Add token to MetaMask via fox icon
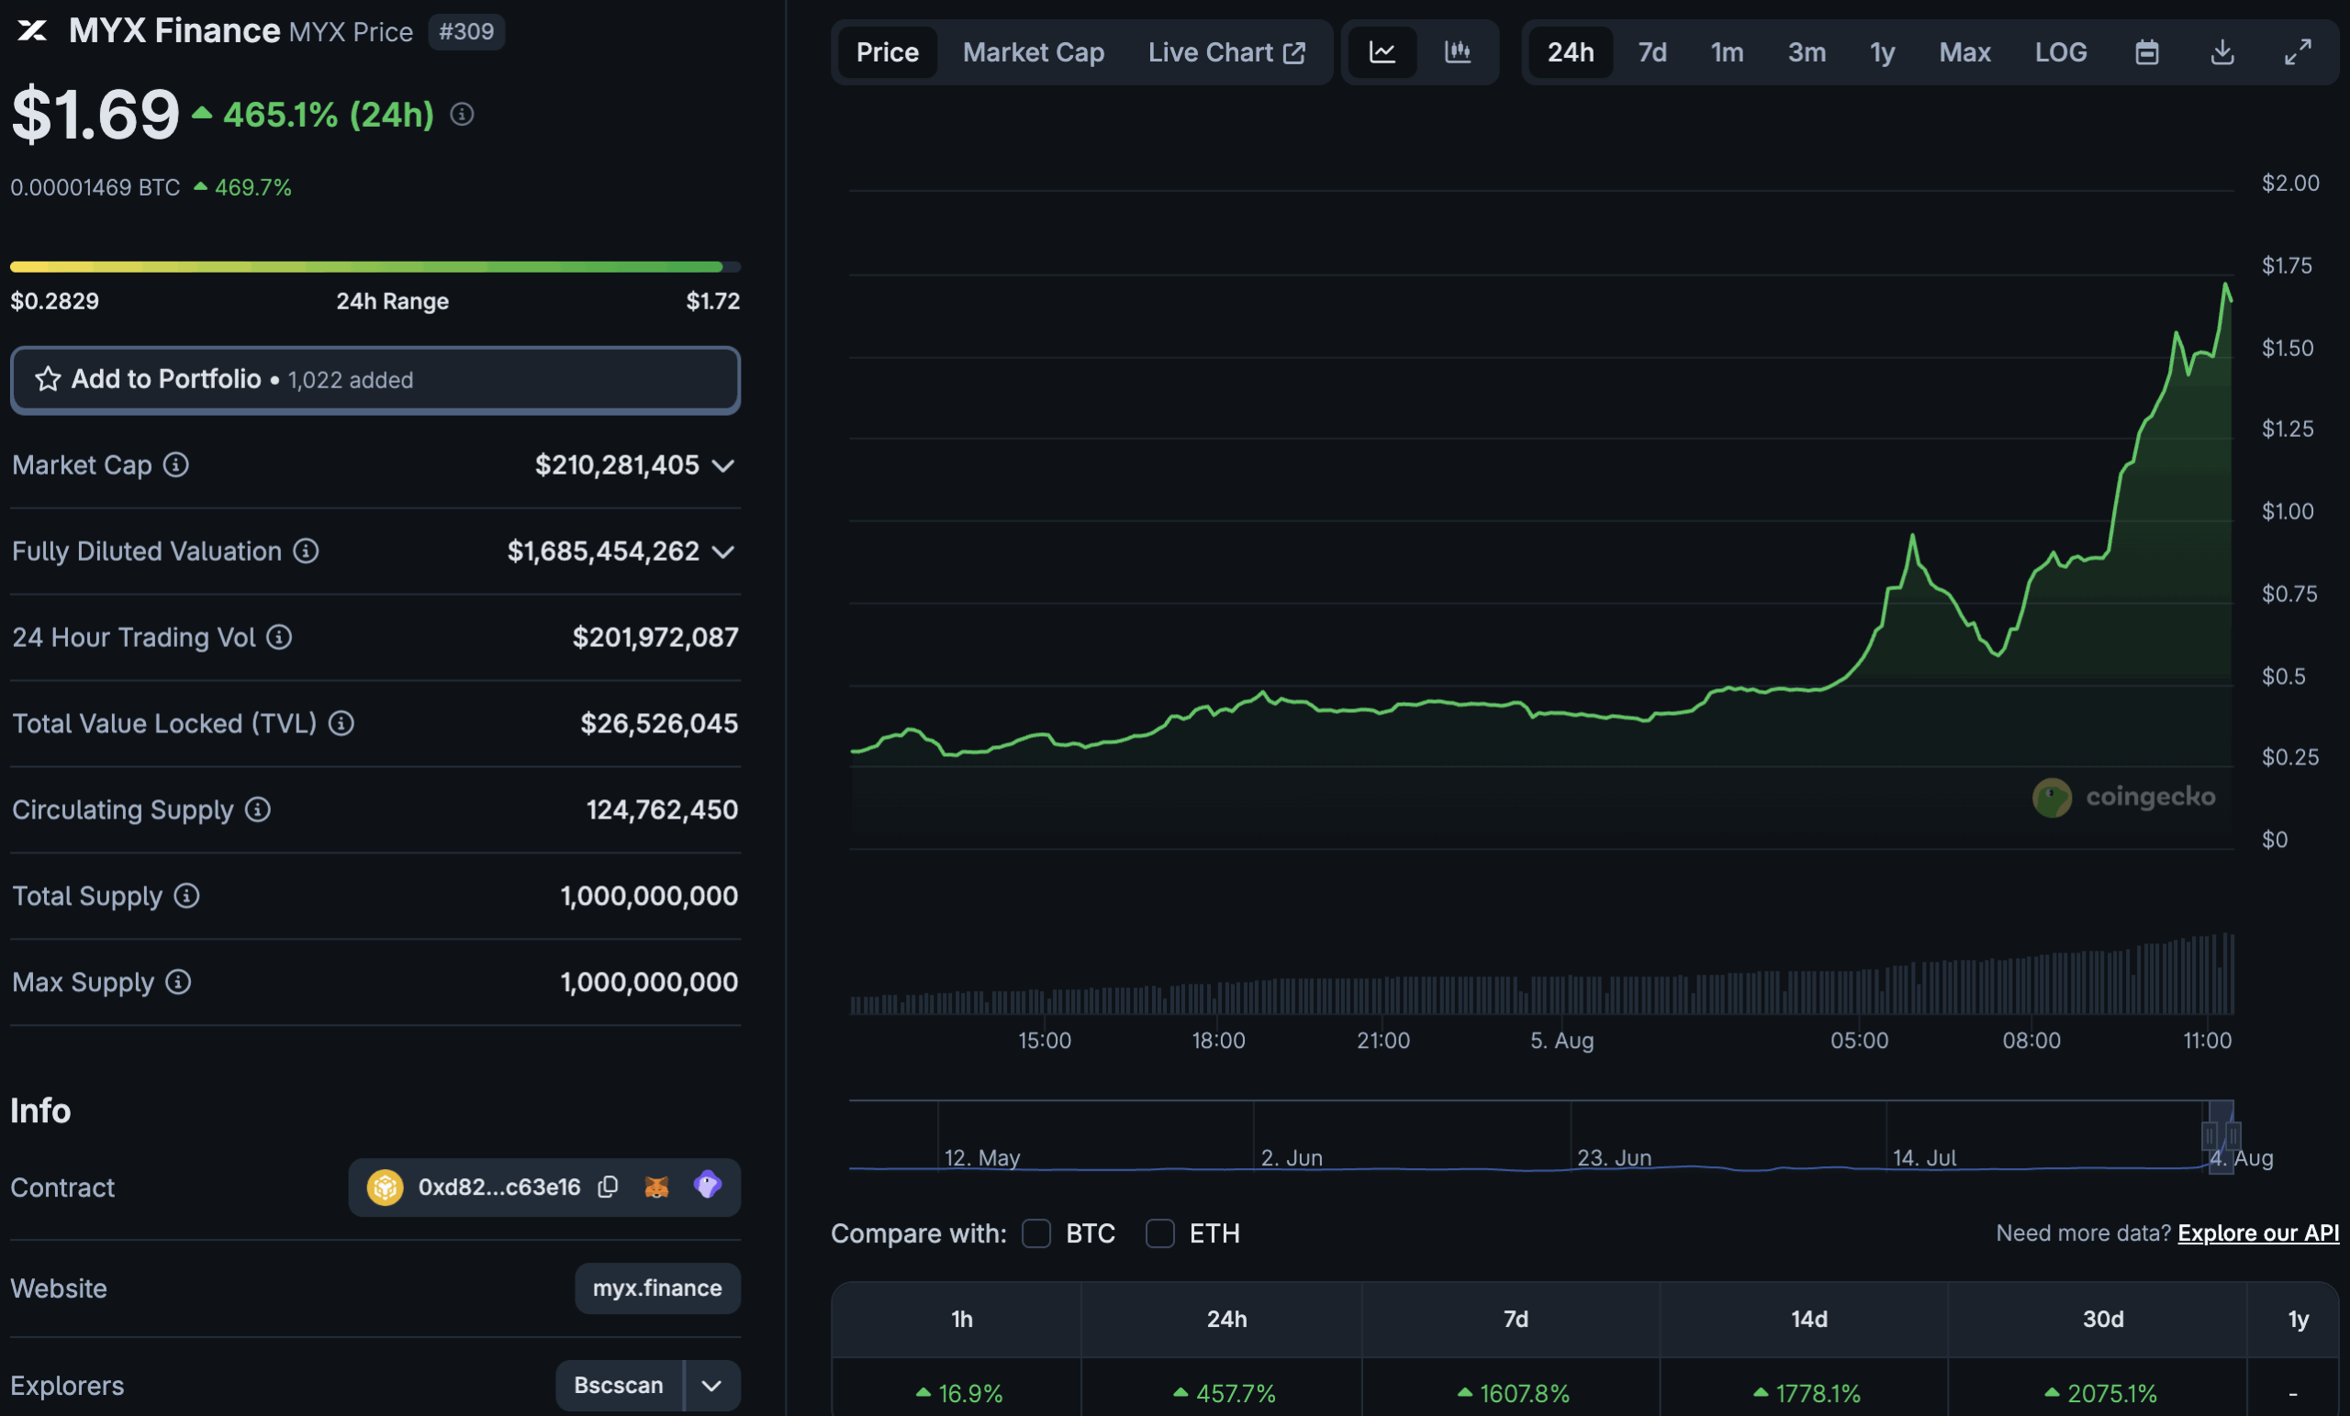 click(x=656, y=1187)
